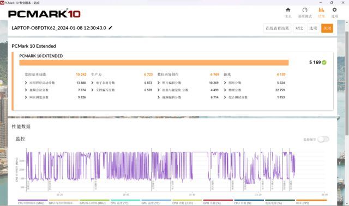Click the 对比 compare button
The height and width of the screenshot is (206, 349).
click(299, 28)
